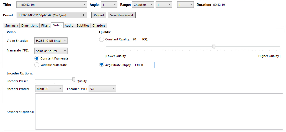Select the Avg Bitrate radio button
286x132 pixels.
pos(102,65)
